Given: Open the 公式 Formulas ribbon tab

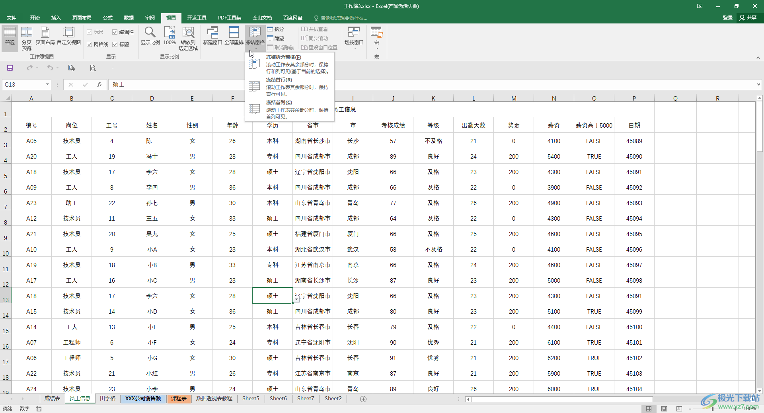Looking at the screenshot, I should coord(108,18).
